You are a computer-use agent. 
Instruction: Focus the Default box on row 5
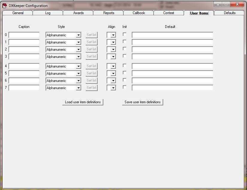tap(172, 74)
